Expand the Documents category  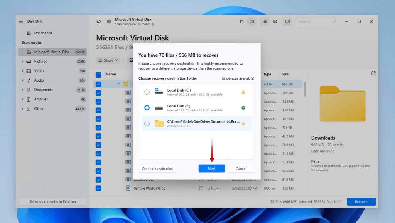pyautogui.click(x=23, y=90)
